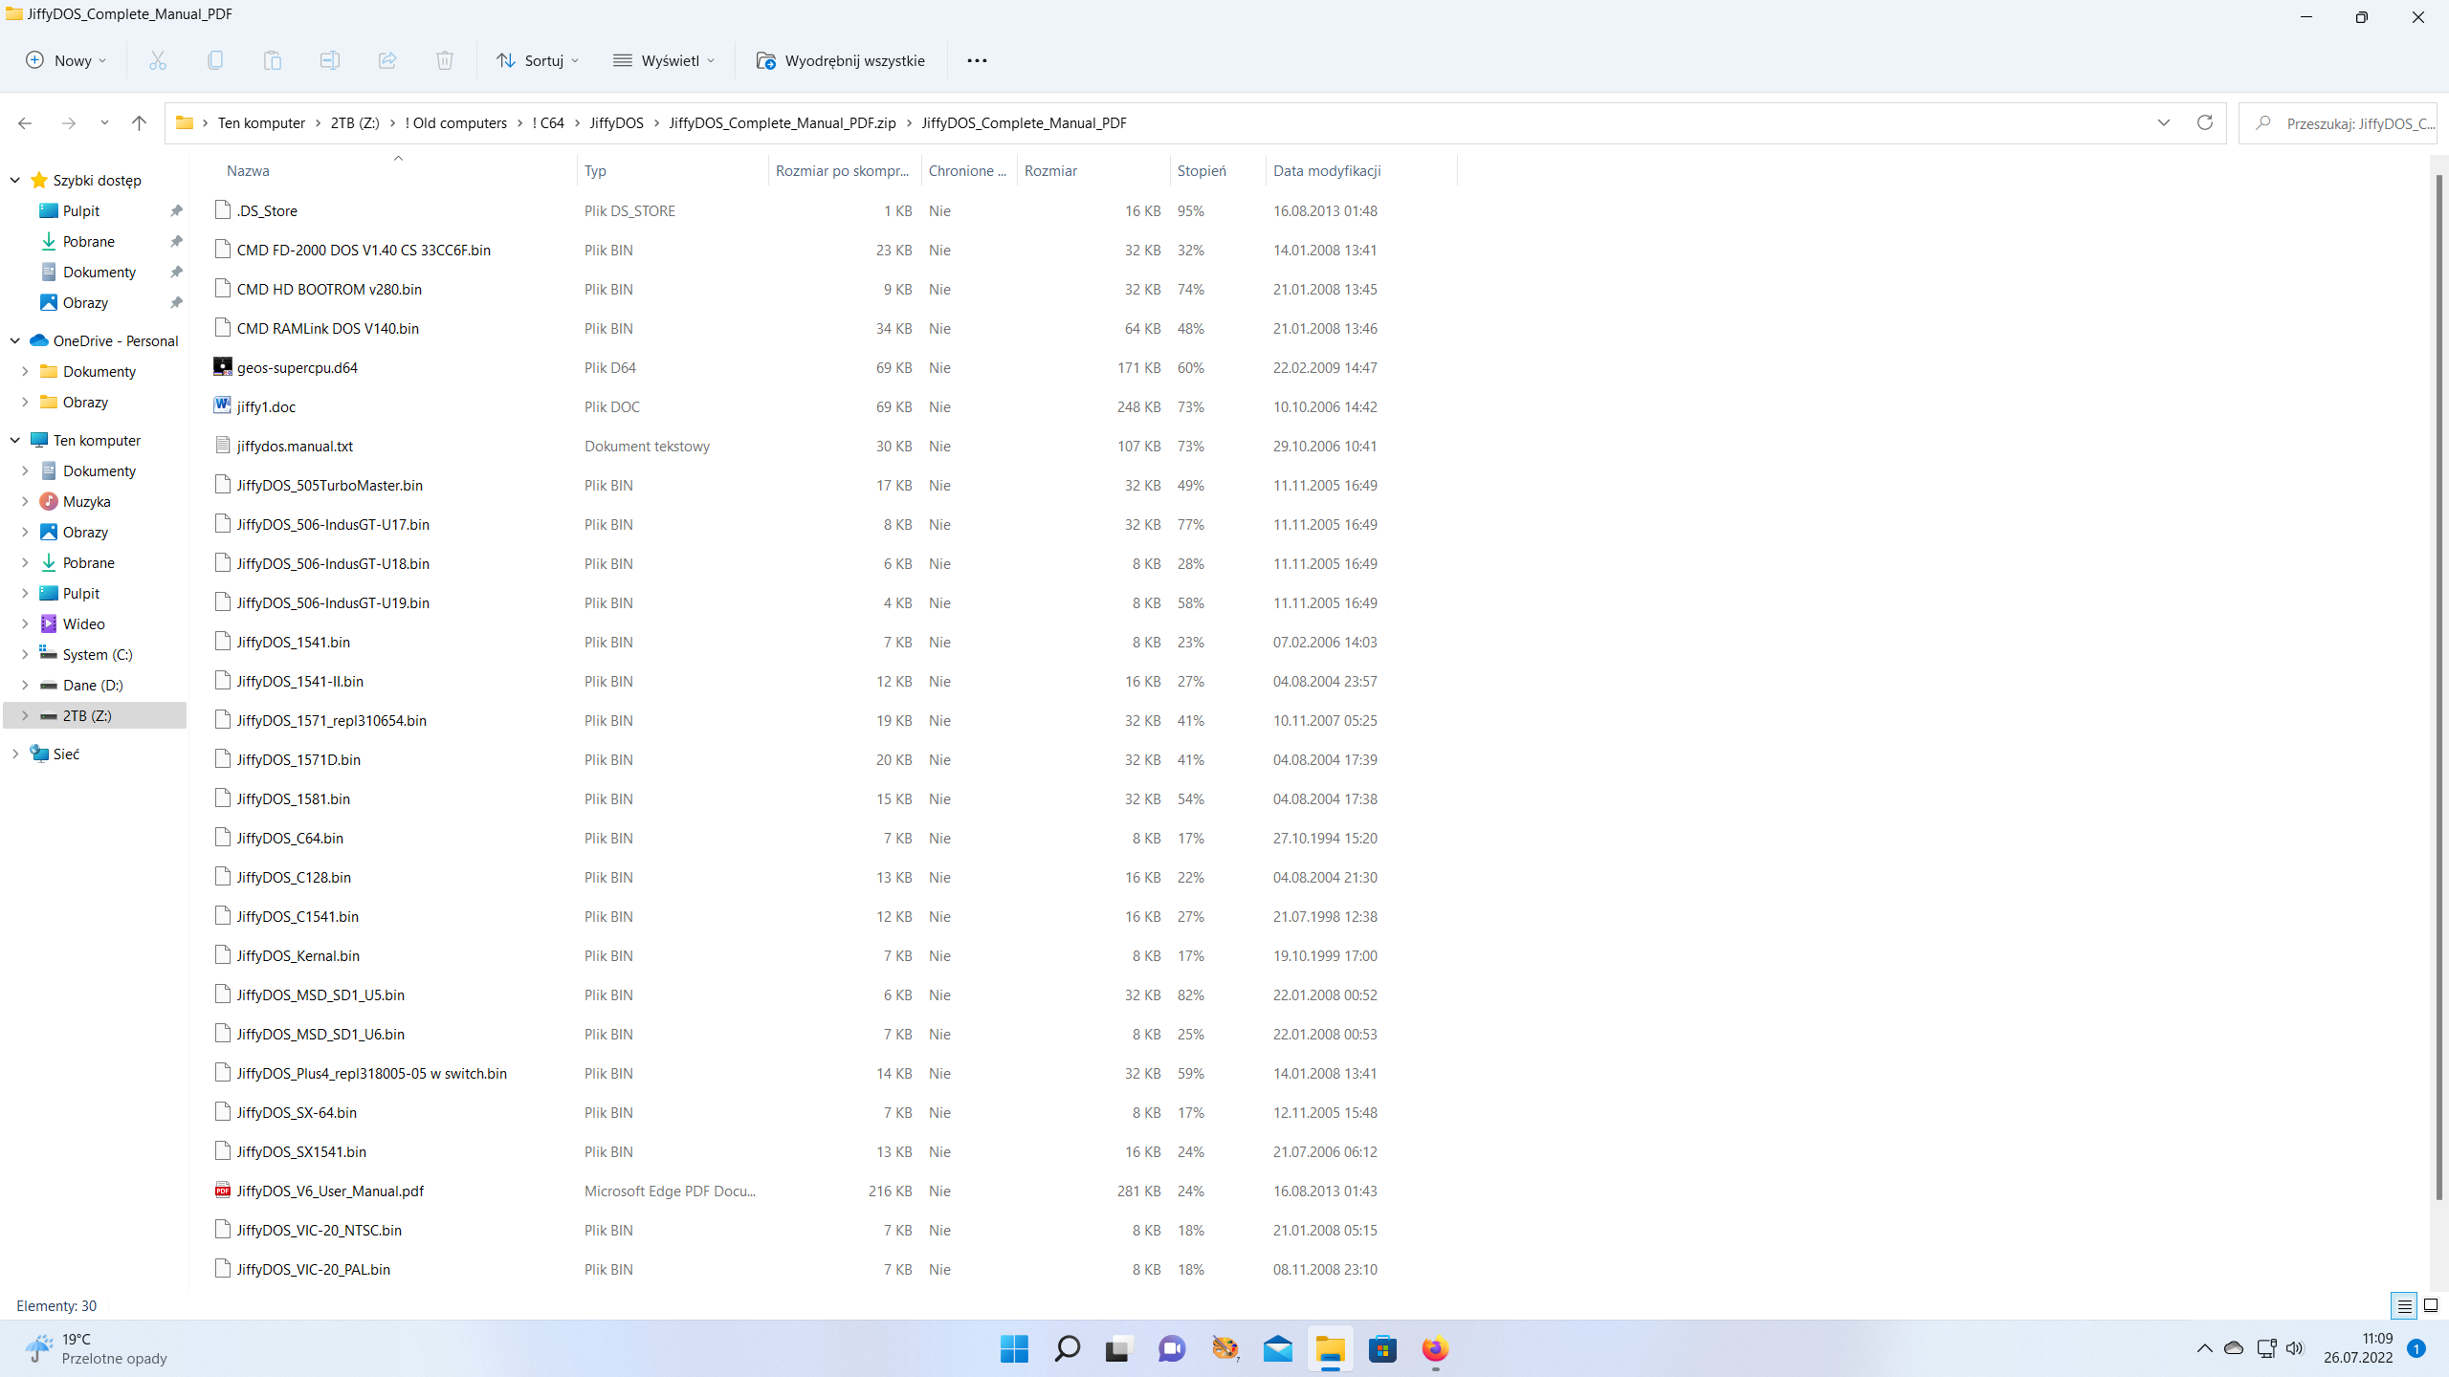Image resolution: width=2449 pixels, height=1377 pixels.
Task: Click the Rename icon in toolbar
Action: 330,60
